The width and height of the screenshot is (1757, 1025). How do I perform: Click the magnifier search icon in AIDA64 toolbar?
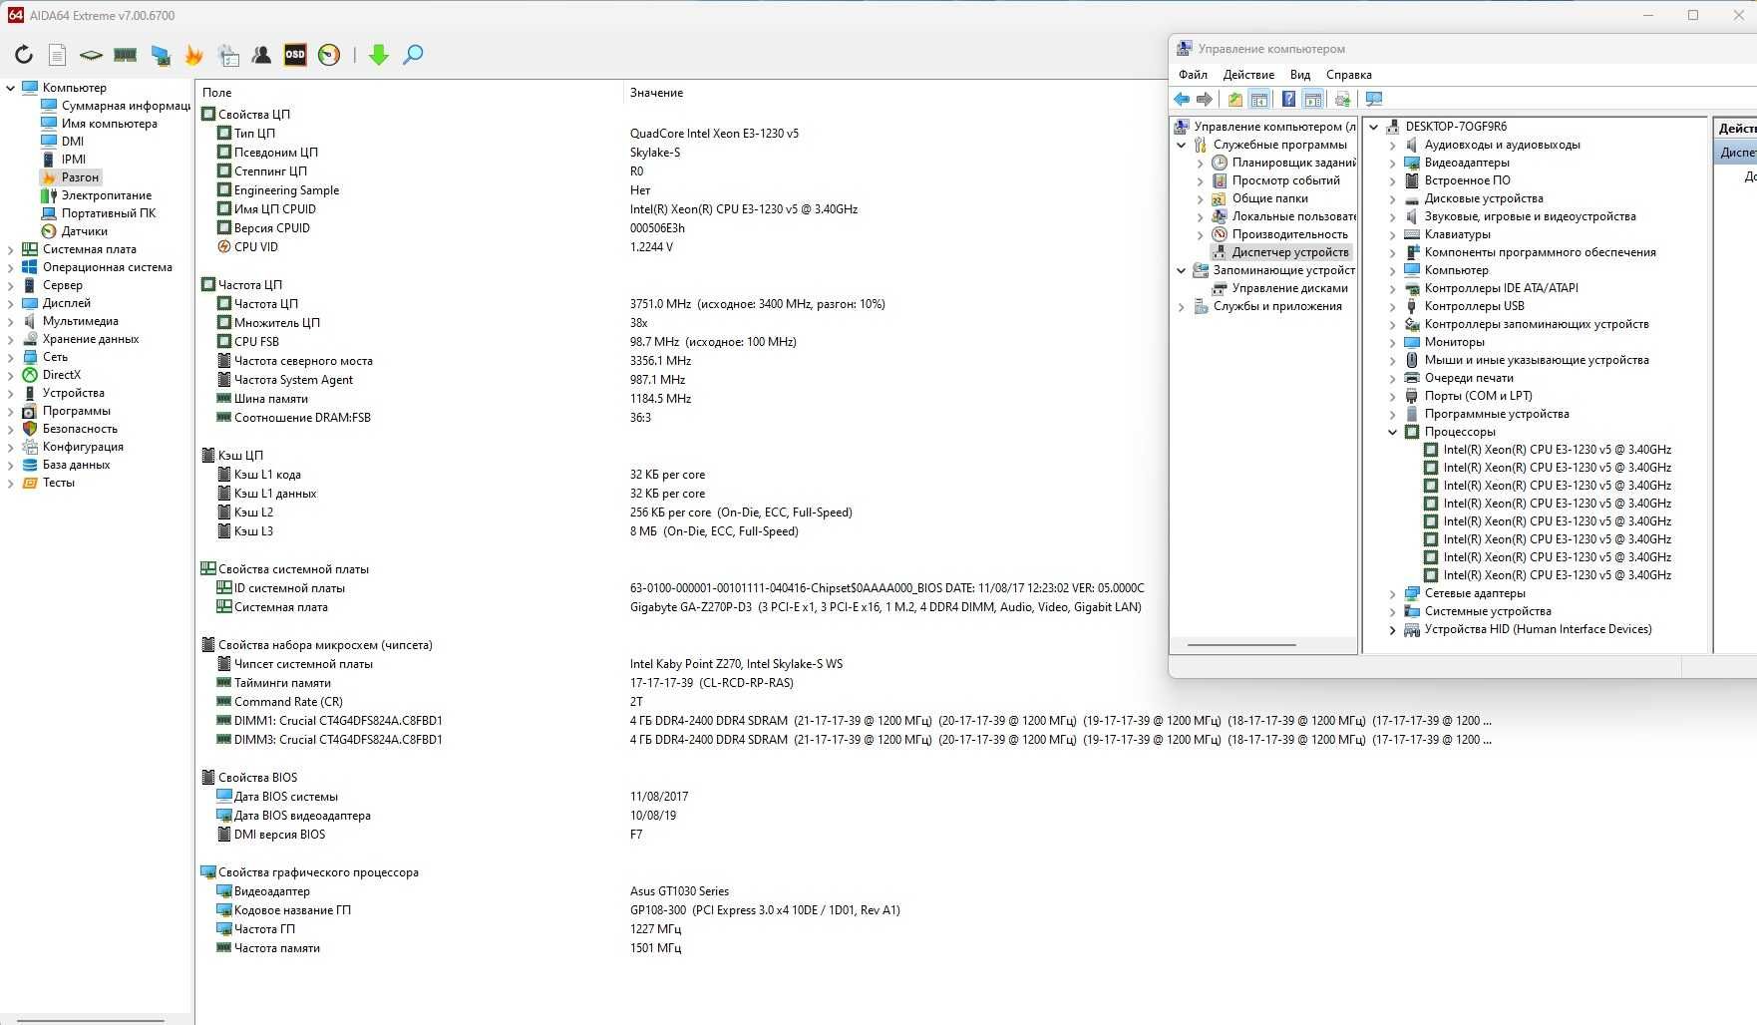point(413,55)
